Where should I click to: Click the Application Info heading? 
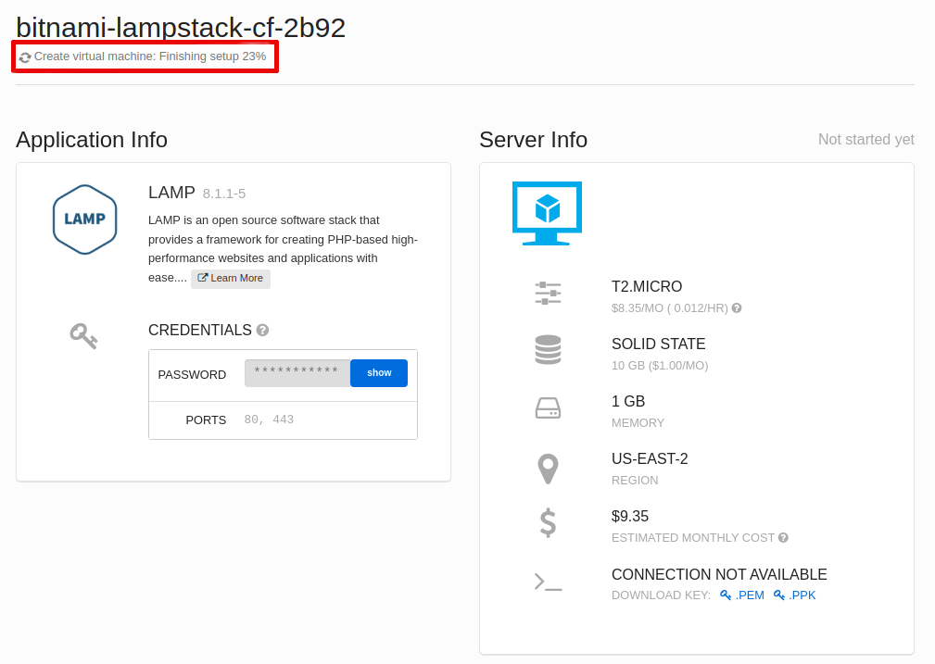[92, 140]
